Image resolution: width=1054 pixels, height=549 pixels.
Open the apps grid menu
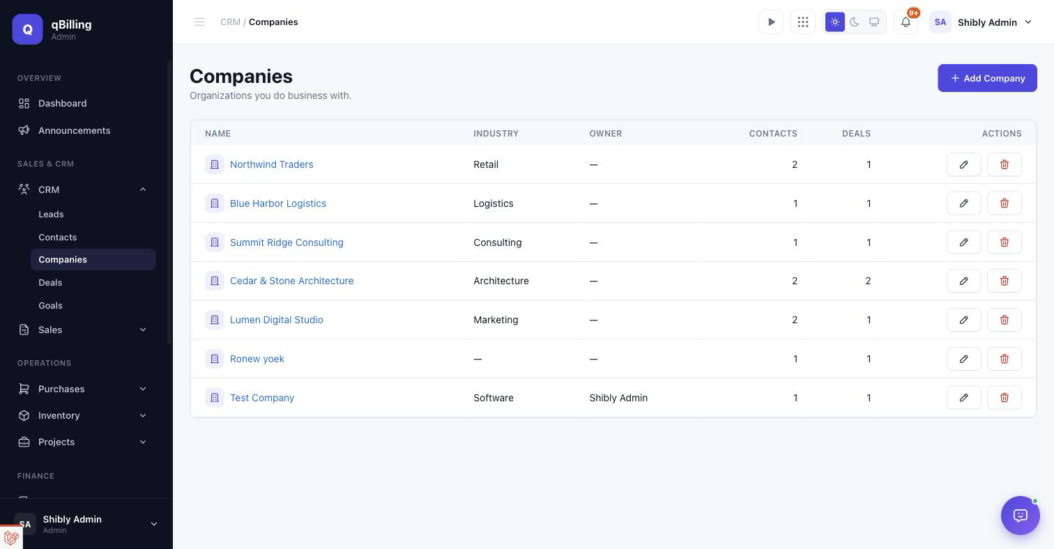pyautogui.click(x=803, y=22)
